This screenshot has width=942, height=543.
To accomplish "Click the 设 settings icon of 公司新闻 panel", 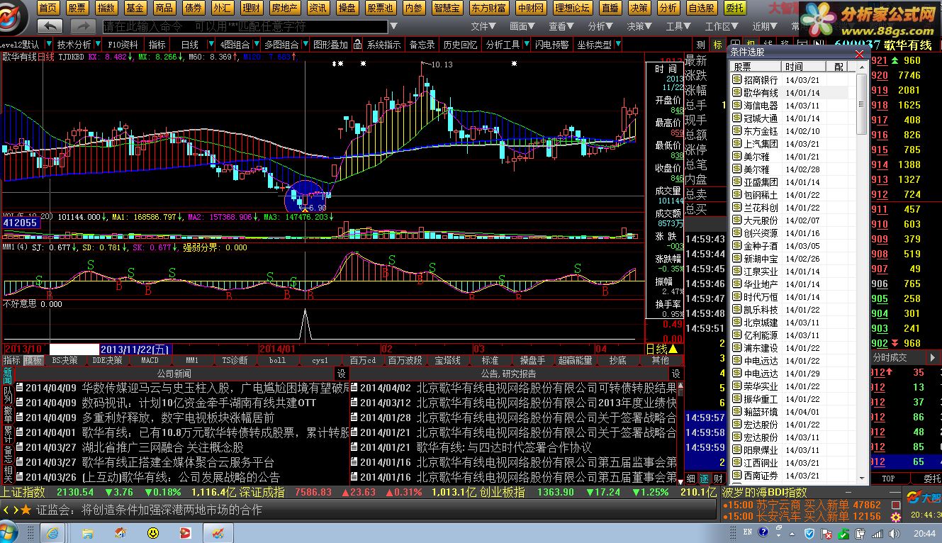I will tap(341, 374).
